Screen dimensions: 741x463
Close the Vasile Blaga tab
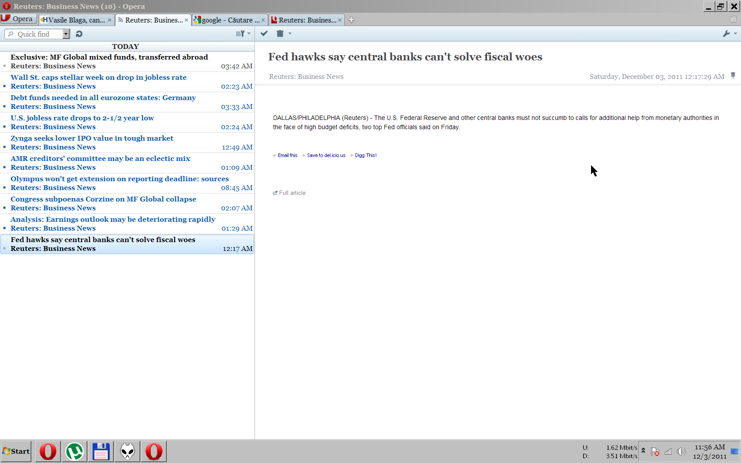point(109,20)
